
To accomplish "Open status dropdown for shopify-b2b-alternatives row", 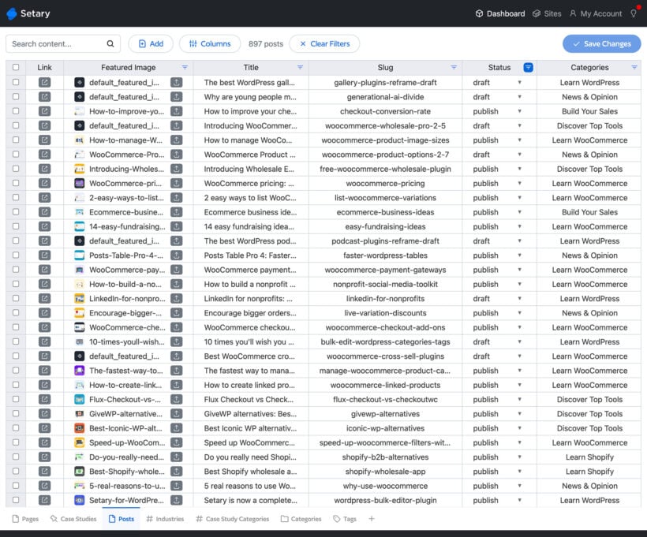I will [x=519, y=457].
